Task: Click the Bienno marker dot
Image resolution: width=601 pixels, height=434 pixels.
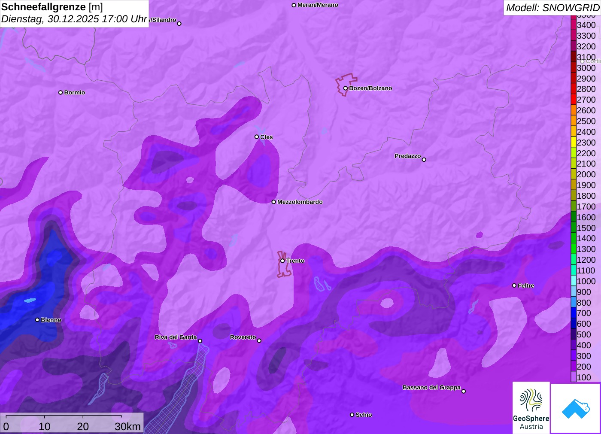Action: (37, 320)
